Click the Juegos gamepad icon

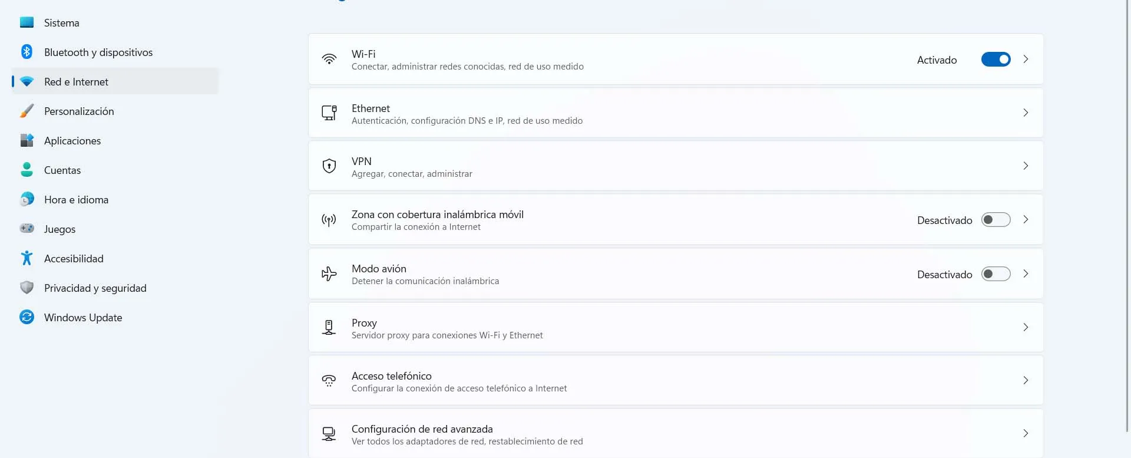click(x=27, y=228)
